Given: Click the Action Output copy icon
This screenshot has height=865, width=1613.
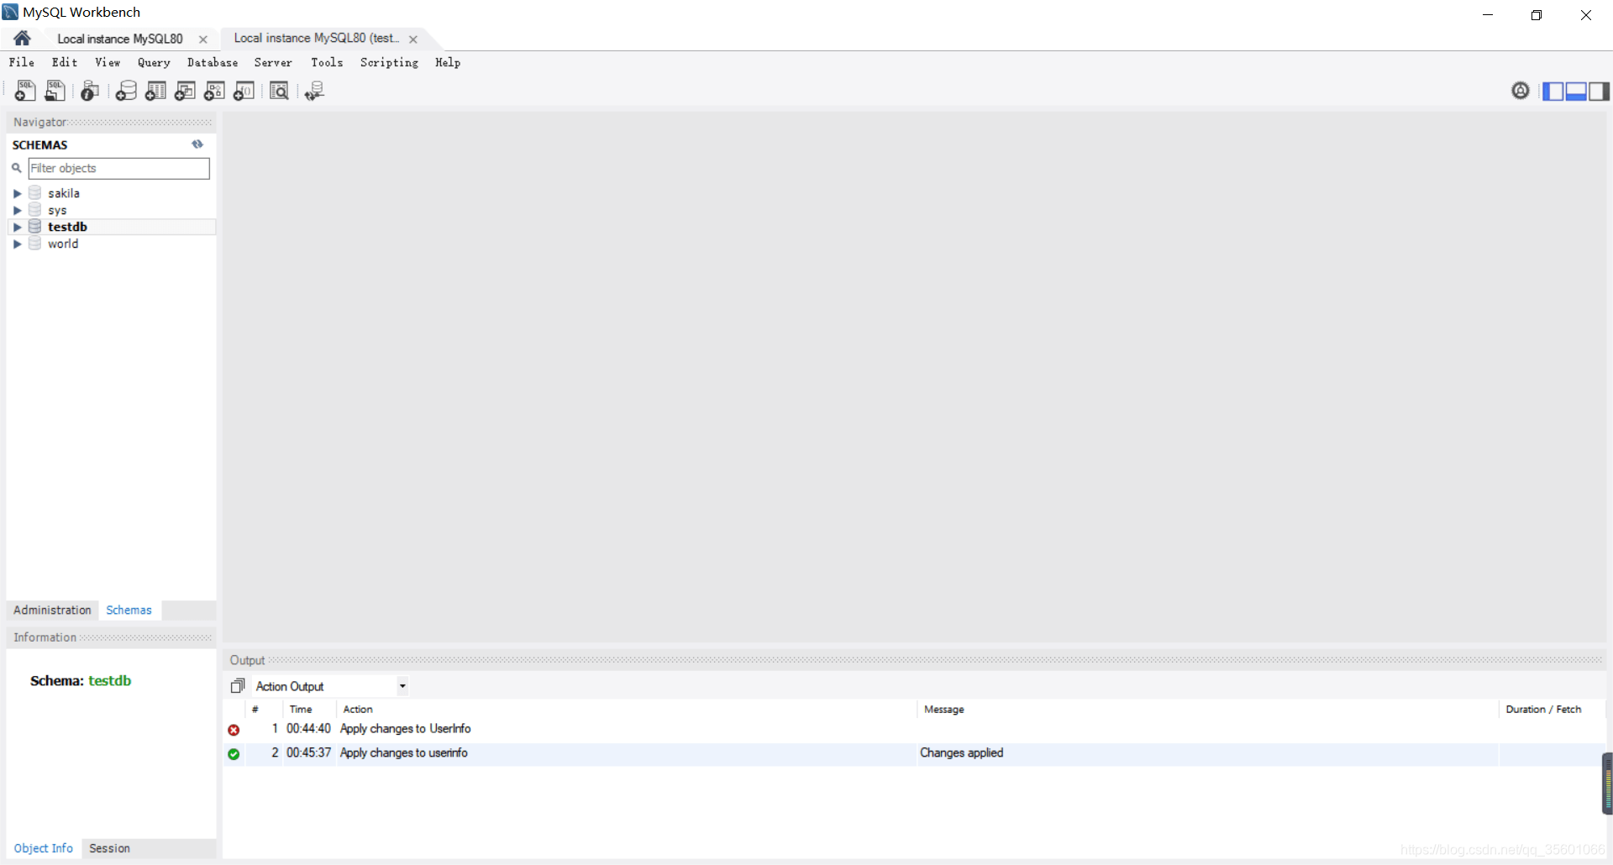Looking at the screenshot, I should point(238,686).
